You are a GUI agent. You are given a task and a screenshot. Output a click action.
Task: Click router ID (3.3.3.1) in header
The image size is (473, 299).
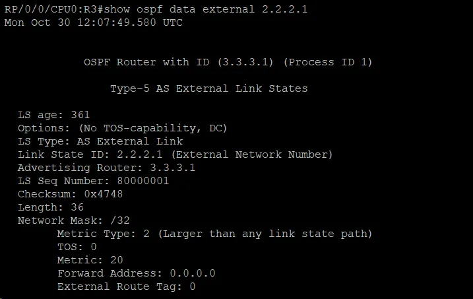[245, 62]
